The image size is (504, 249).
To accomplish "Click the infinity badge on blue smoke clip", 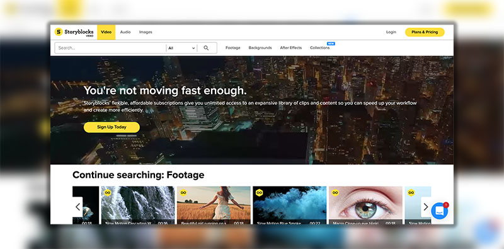I will pyautogui.click(x=259, y=192).
